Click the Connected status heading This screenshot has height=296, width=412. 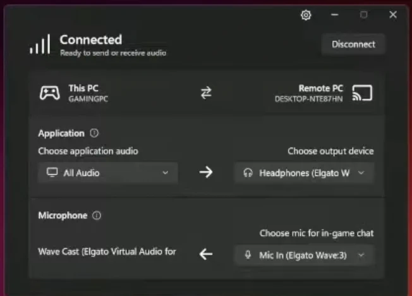tap(91, 40)
